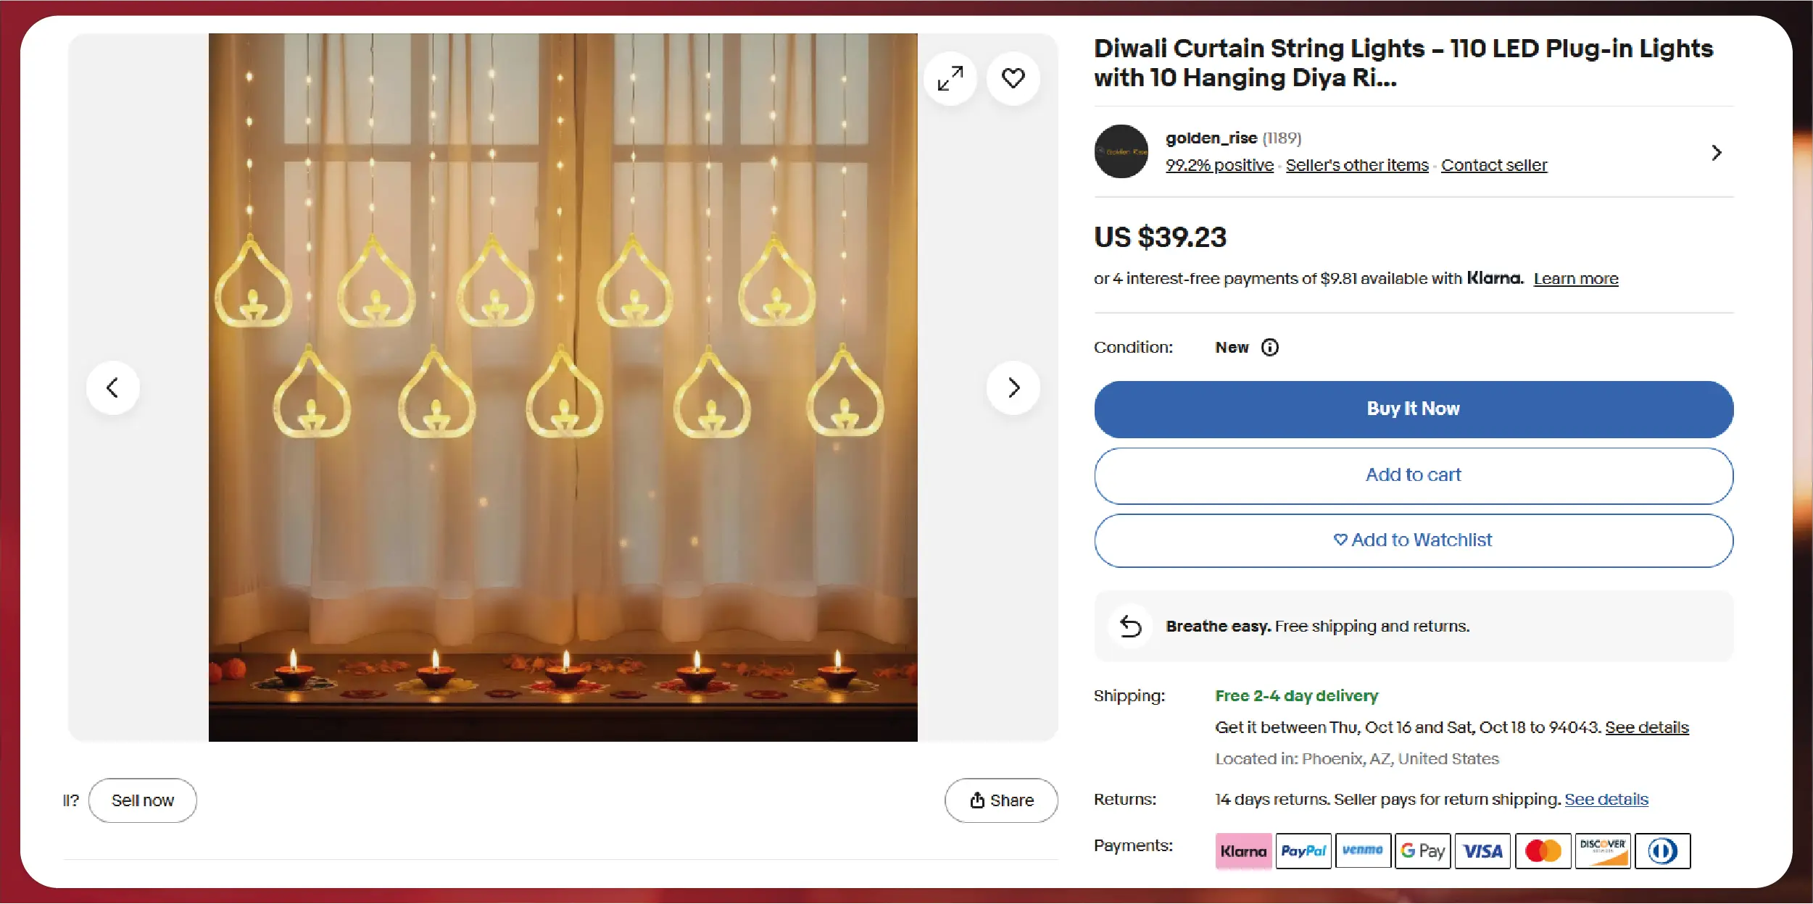This screenshot has height=904, width=1813.
Task: Go to the next product image
Action: click(x=1013, y=388)
